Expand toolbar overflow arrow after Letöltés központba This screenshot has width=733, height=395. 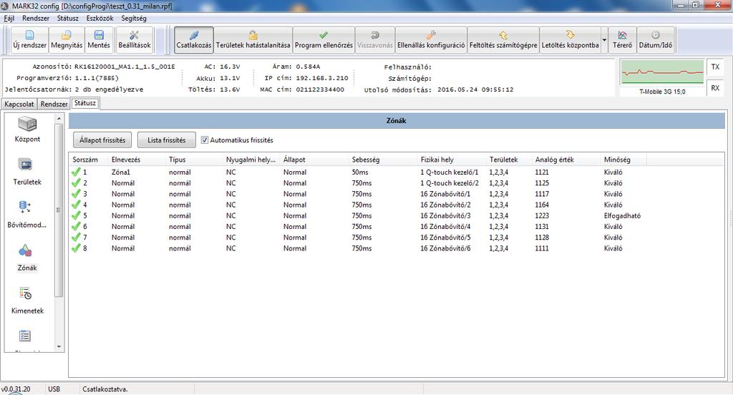604,40
